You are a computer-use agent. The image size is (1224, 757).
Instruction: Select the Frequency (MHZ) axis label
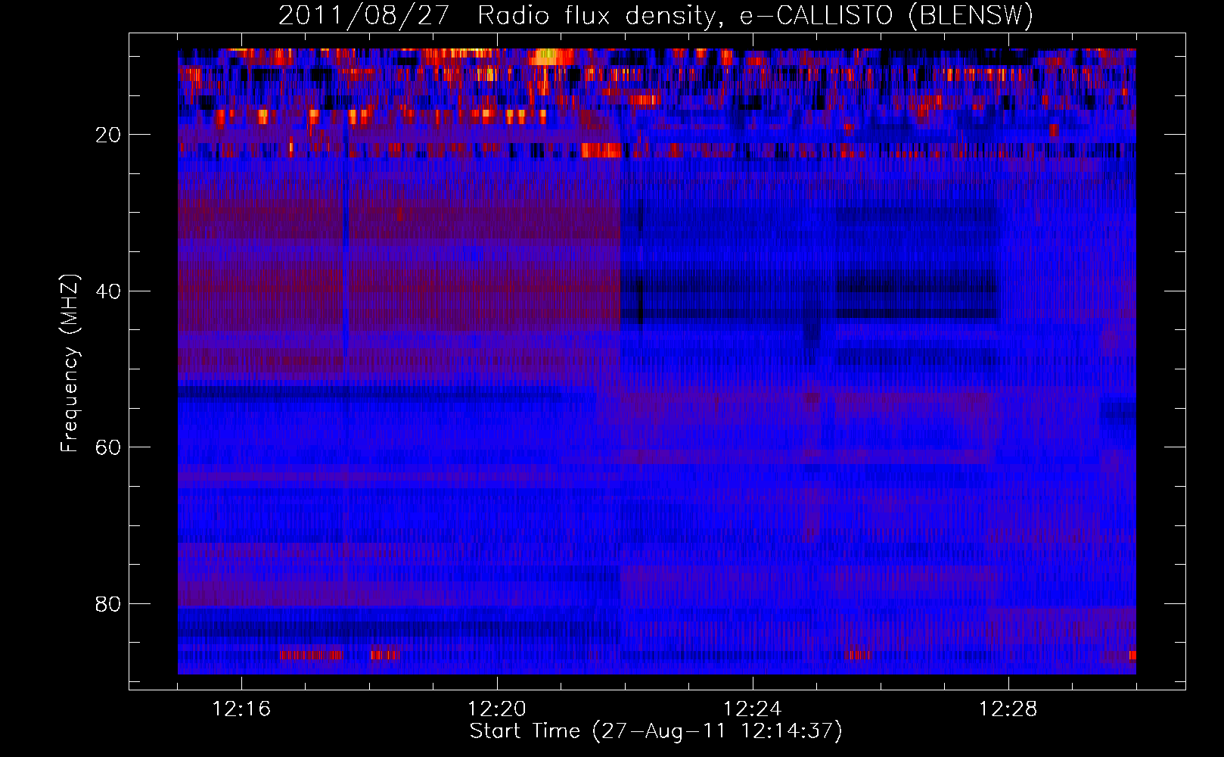coord(70,363)
